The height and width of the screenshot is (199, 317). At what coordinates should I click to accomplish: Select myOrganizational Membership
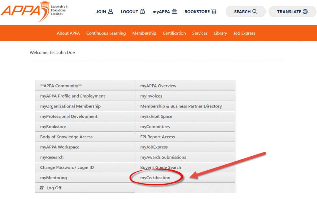pos(85,106)
